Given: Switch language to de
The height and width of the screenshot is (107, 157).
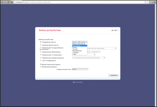Looking at the screenshot, I should [115, 30].
